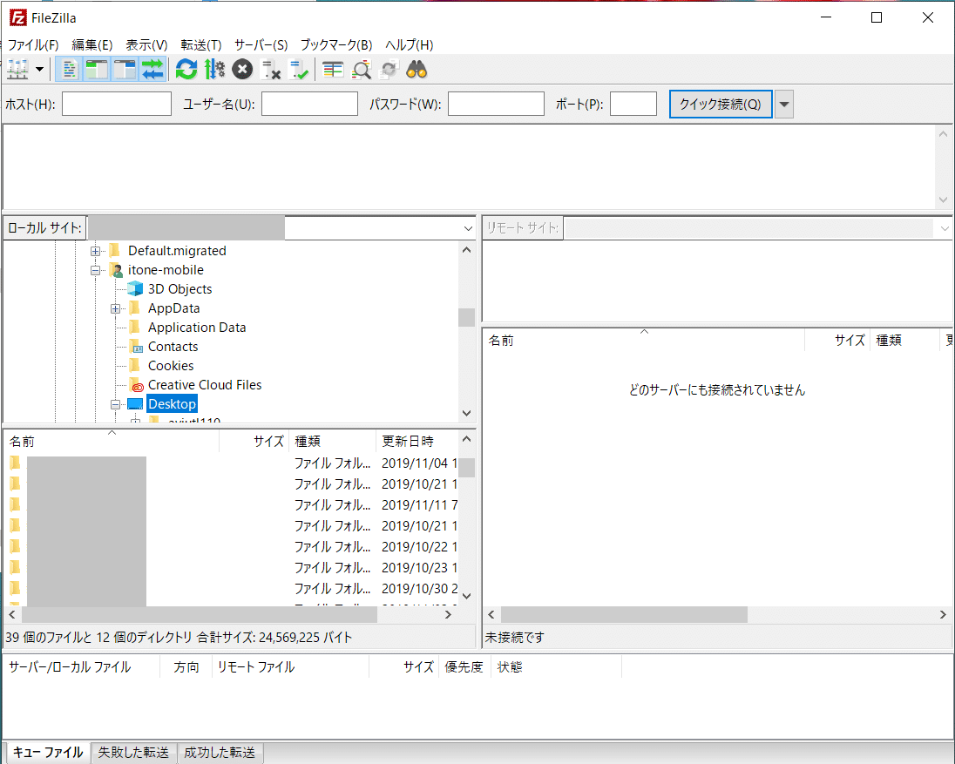The image size is (955, 764).
Task: Open 表示(V) menu
Action: (146, 45)
